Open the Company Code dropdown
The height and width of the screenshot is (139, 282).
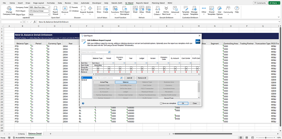[x=39, y=8]
